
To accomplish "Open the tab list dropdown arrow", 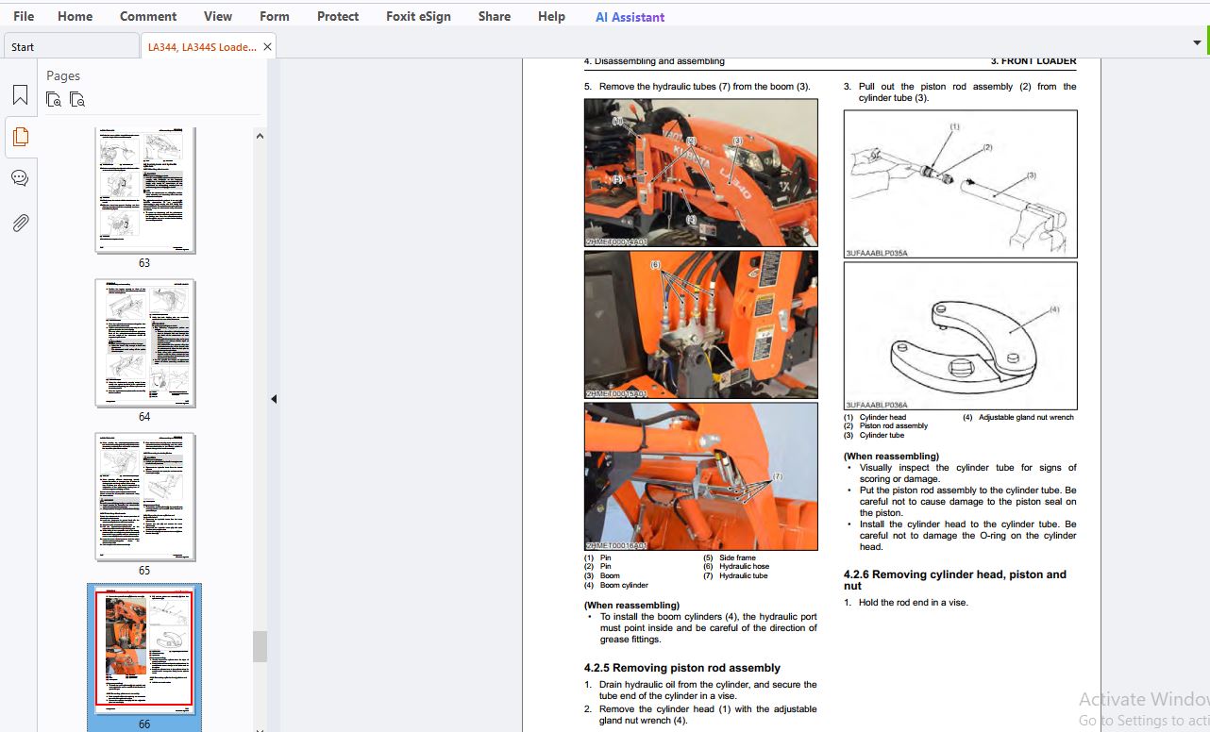I will 1197,42.
